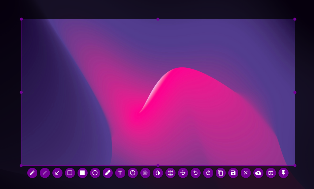
Task: Undo the last modification
Action: point(196,173)
